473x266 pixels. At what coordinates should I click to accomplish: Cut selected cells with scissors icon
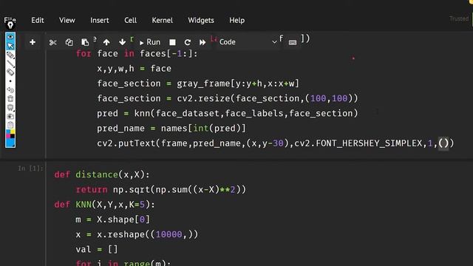click(52, 43)
